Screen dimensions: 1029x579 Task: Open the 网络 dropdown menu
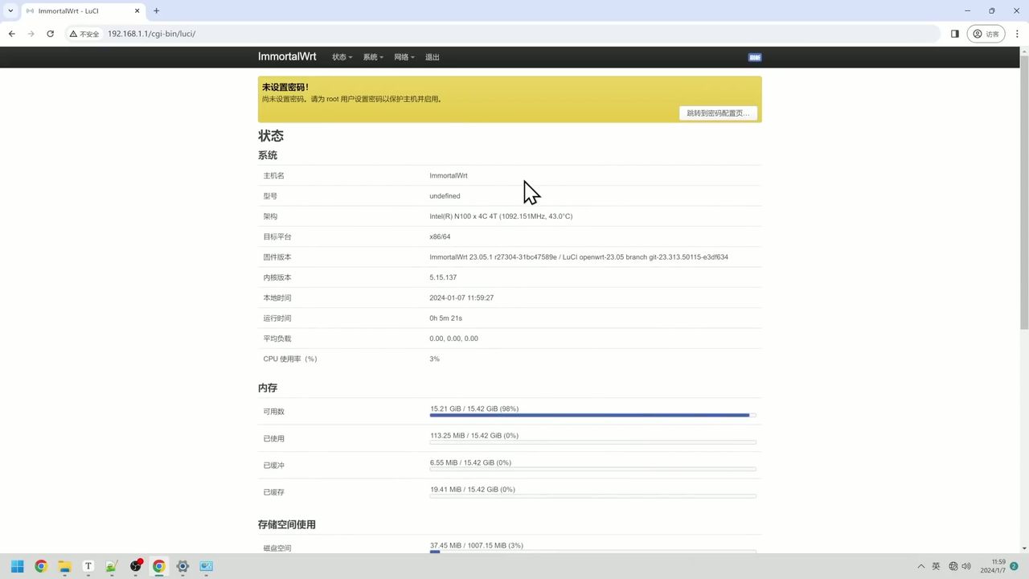404,57
